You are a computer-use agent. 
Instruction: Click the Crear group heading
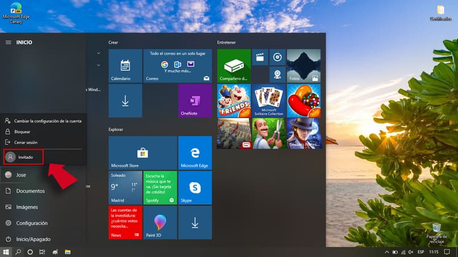(x=113, y=43)
